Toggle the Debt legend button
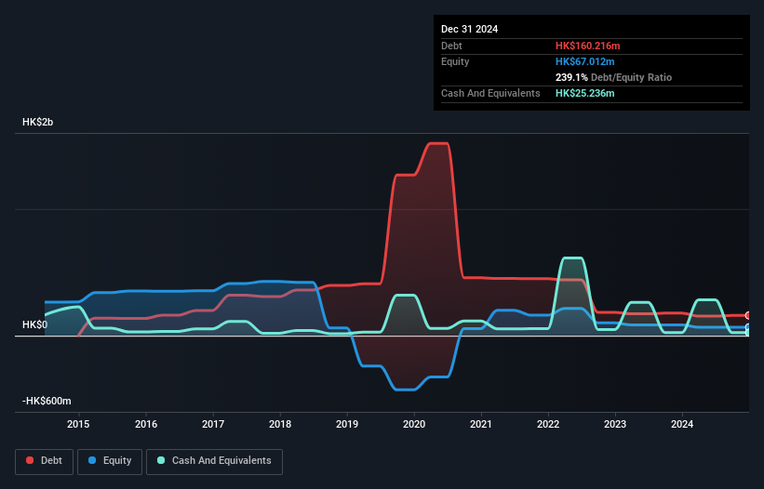Screen dimensions: 764x489 tap(45, 461)
